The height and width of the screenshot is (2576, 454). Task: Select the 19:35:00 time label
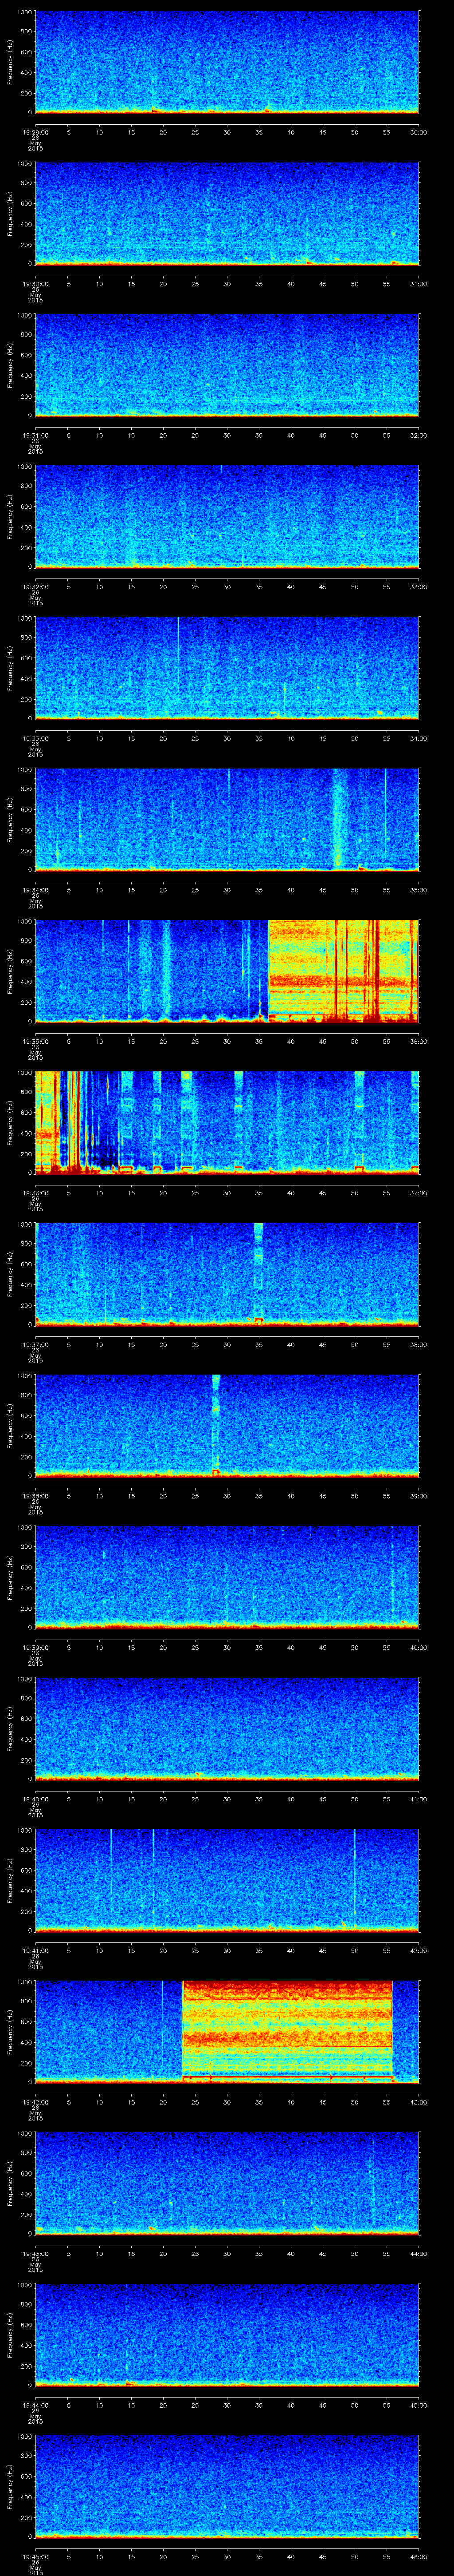point(35,1041)
